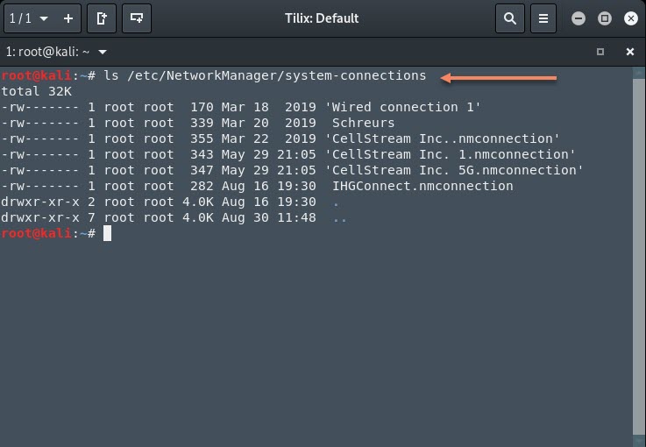The width and height of the screenshot is (646, 447).
Task: Minimize the Tilix window
Action: point(578,18)
